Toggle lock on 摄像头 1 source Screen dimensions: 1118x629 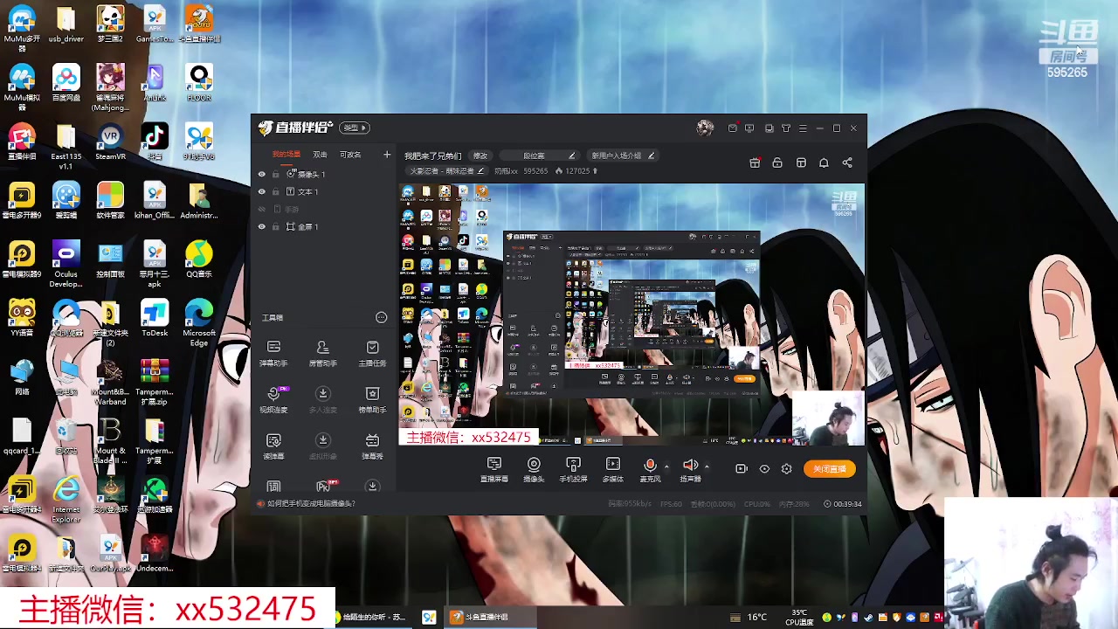point(276,174)
